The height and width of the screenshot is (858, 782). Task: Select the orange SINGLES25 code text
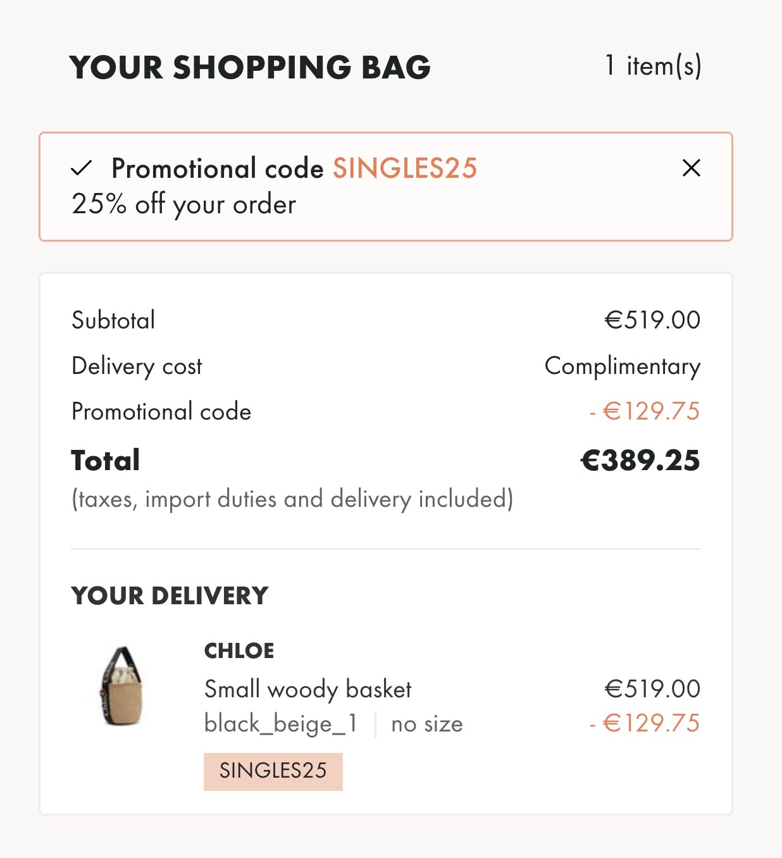pos(405,168)
